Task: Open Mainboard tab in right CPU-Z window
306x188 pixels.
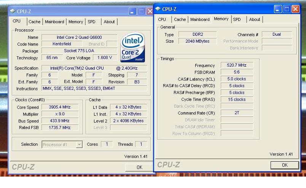Action: tap(200, 19)
